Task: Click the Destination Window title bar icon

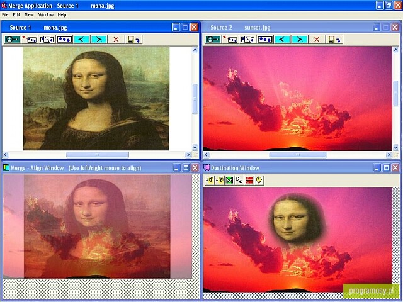Action: pyautogui.click(x=207, y=168)
